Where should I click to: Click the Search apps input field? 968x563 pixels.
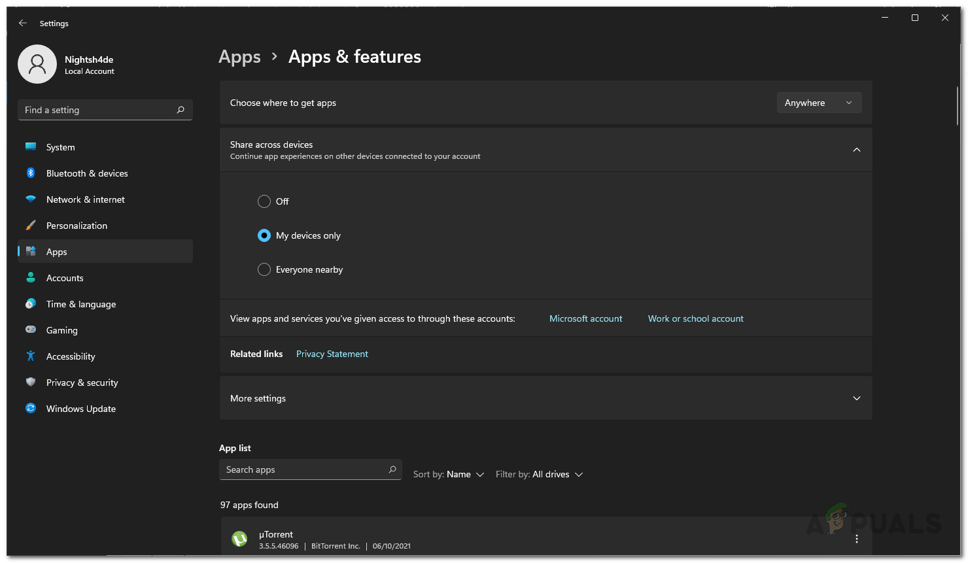[304, 469]
